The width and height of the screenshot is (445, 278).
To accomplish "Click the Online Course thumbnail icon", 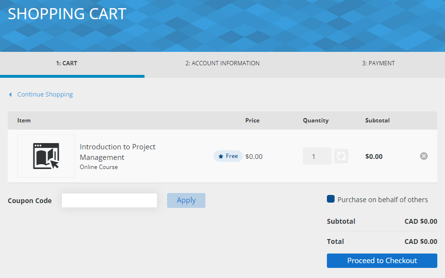I will [46, 156].
